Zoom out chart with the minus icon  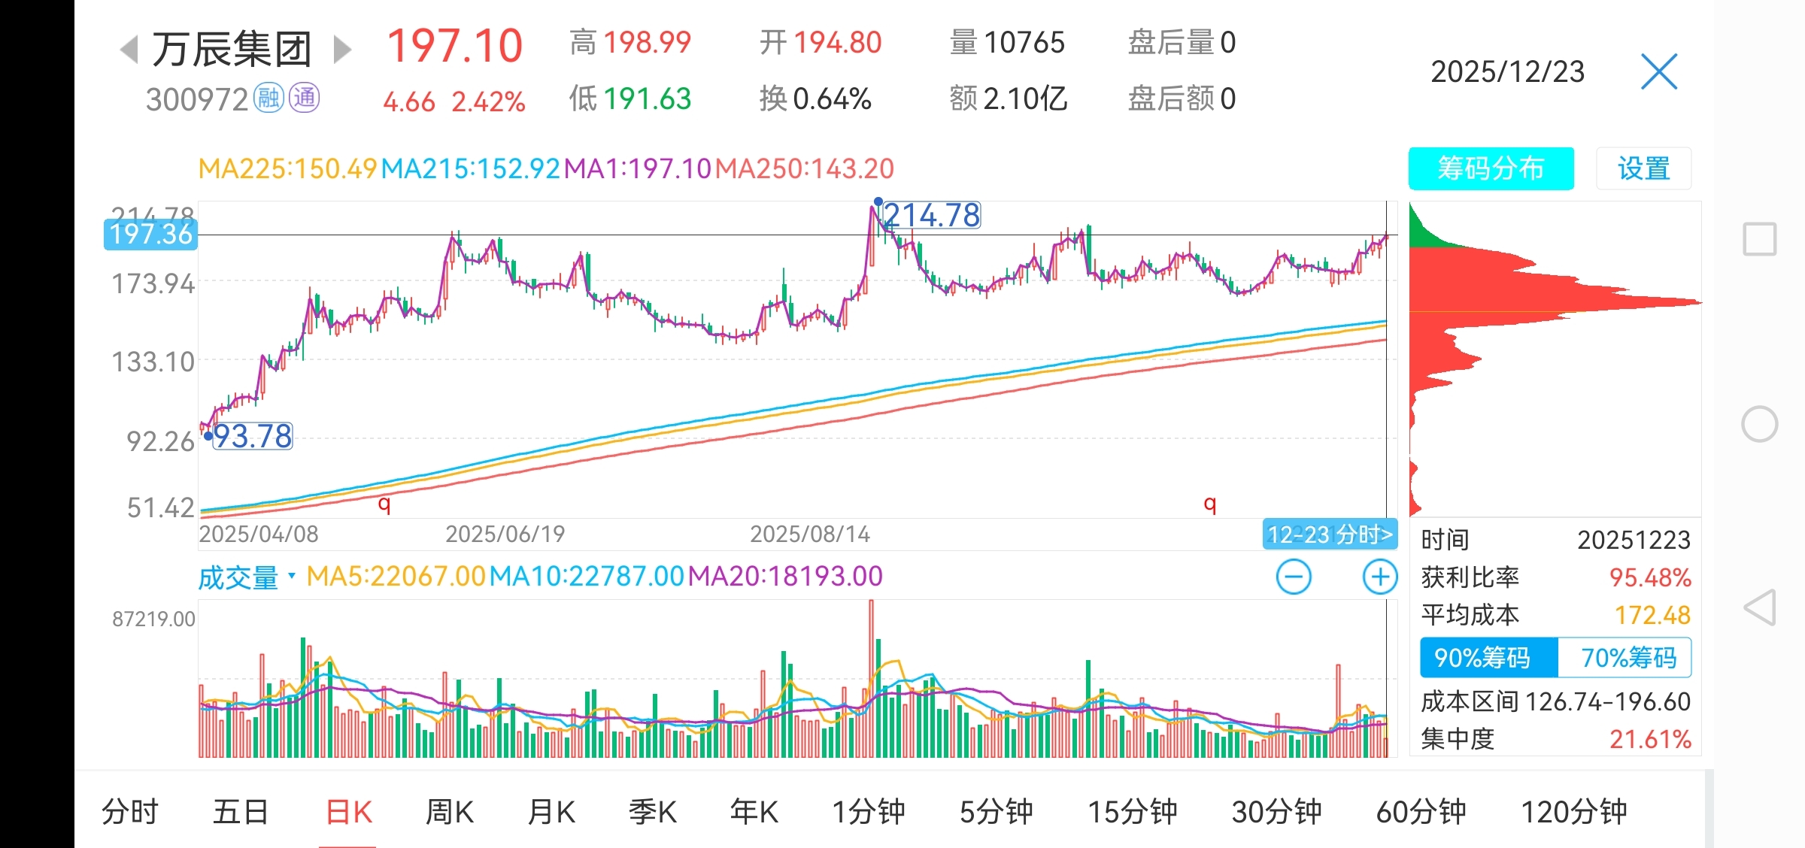pos(1294,577)
